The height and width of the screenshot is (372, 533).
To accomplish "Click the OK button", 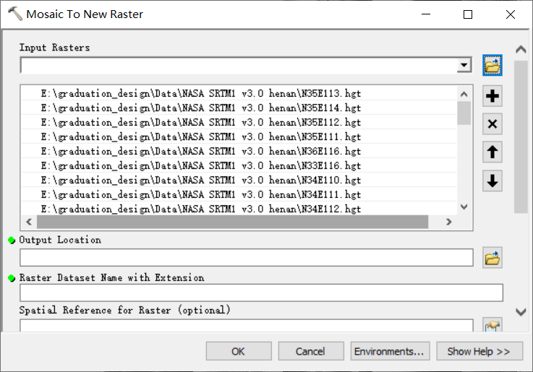I will [239, 351].
